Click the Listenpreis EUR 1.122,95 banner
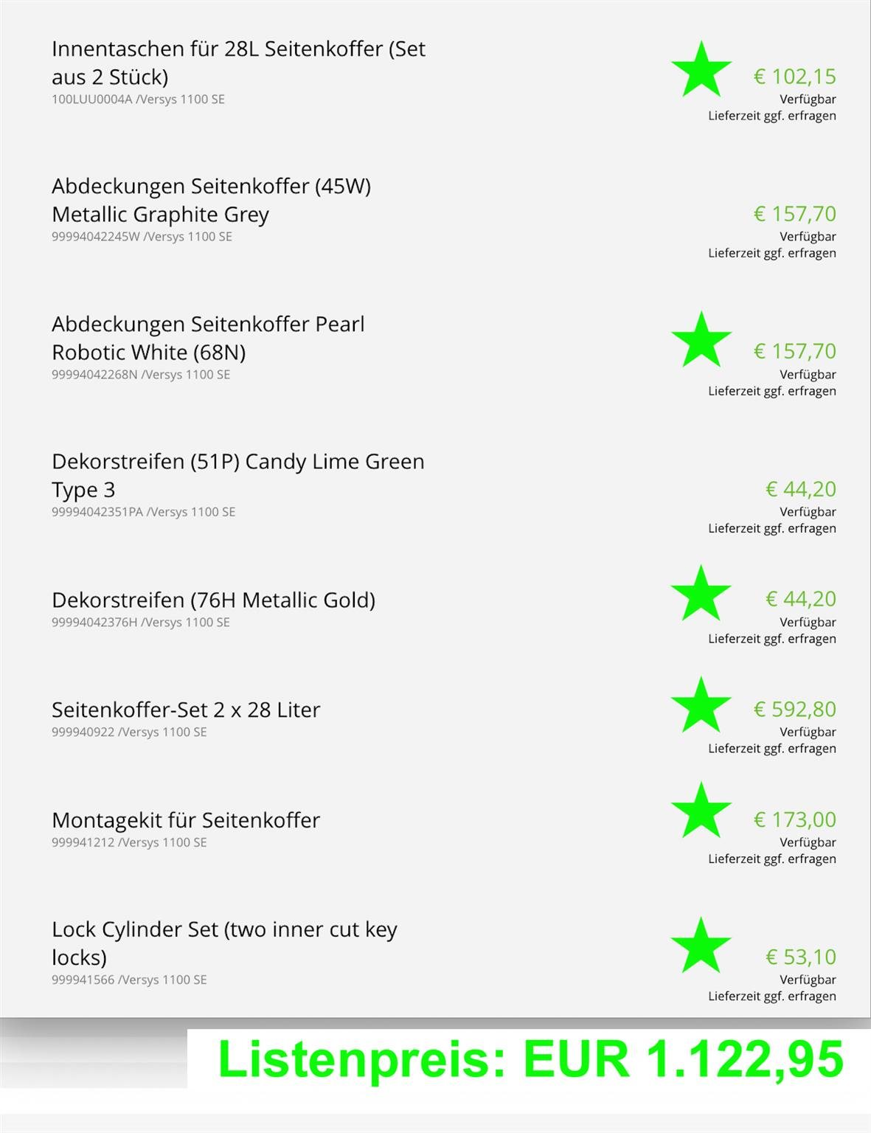 (530, 1059)
